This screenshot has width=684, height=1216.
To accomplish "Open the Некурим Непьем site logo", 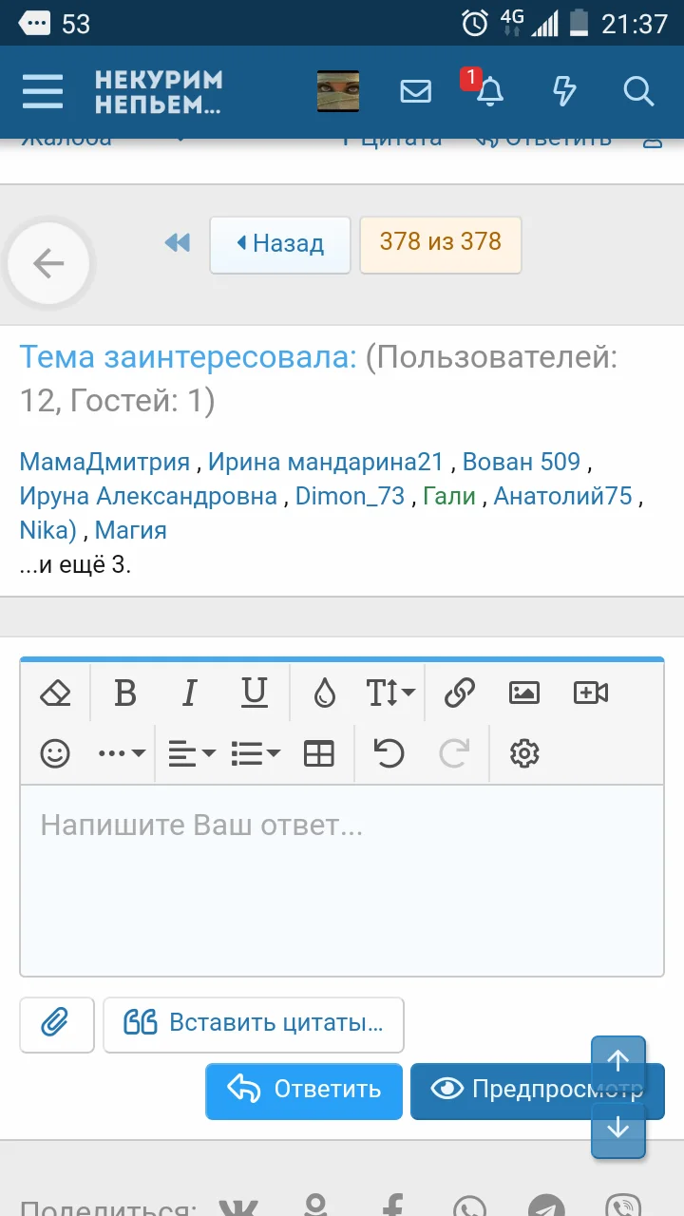I will pos(159,92).
